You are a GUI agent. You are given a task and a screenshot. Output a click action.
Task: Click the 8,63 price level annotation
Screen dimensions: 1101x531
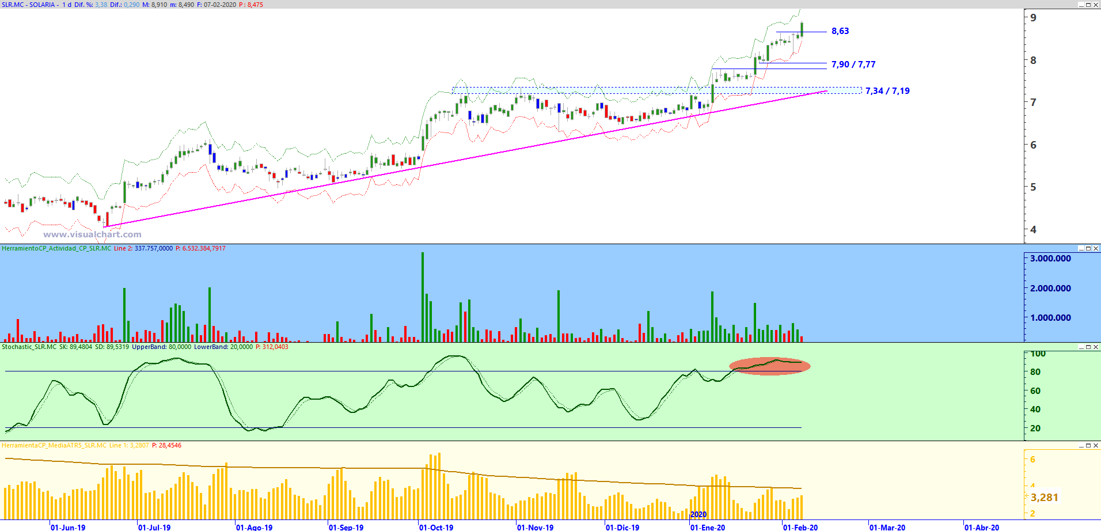840,31
